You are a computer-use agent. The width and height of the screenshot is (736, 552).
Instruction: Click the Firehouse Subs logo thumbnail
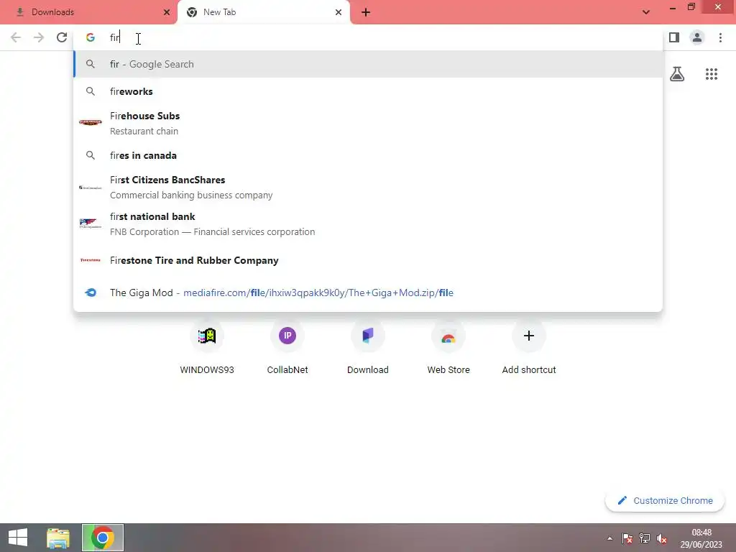point(90,122)
